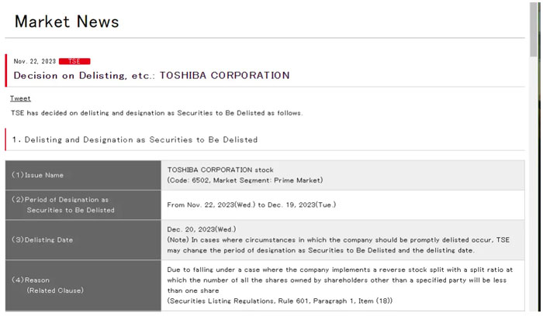543x316 pixels.
Task: Click the TSE has decided on delisting sentence
Action: pos(156,113)
